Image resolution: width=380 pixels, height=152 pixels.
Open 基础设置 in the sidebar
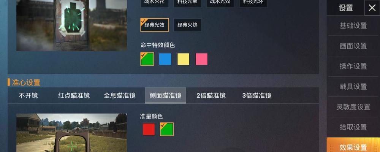[353, 26]
